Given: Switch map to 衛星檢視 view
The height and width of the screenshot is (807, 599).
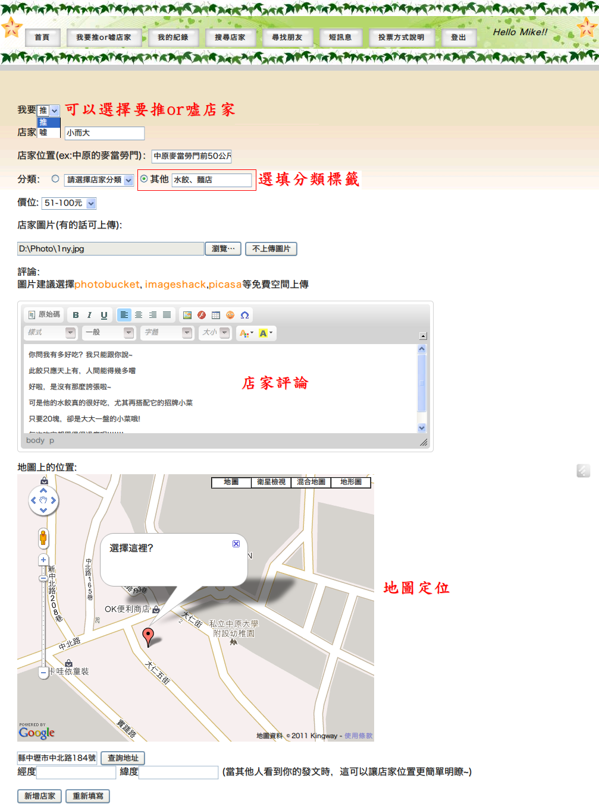Looking at the screenshot, I should 271,482.
